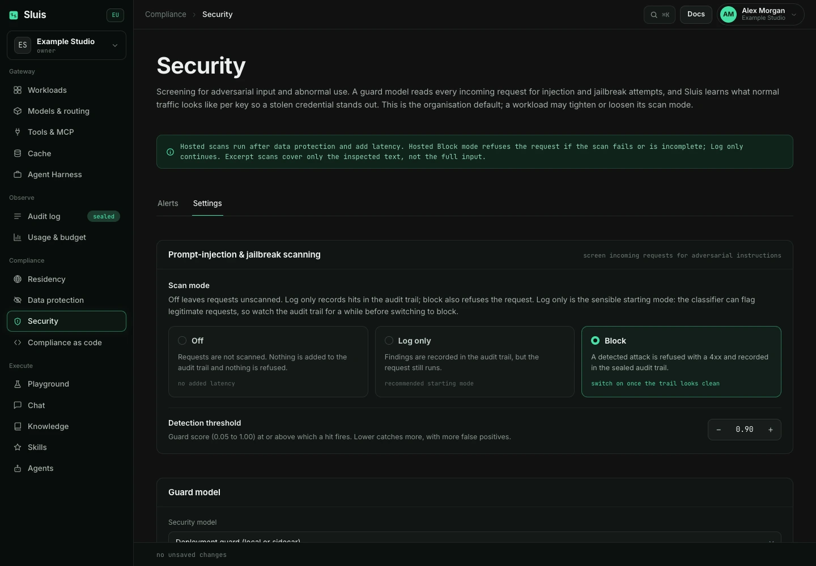Open Usage & budget in sidebar
816x566 pixels.
66,237
